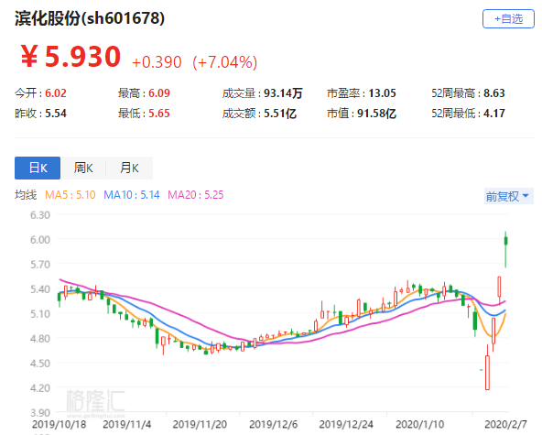Click the MA10 moving average label

132,195
